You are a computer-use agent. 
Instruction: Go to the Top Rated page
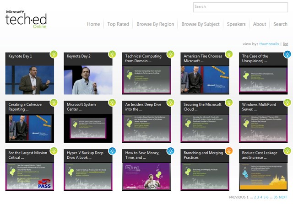118,24
